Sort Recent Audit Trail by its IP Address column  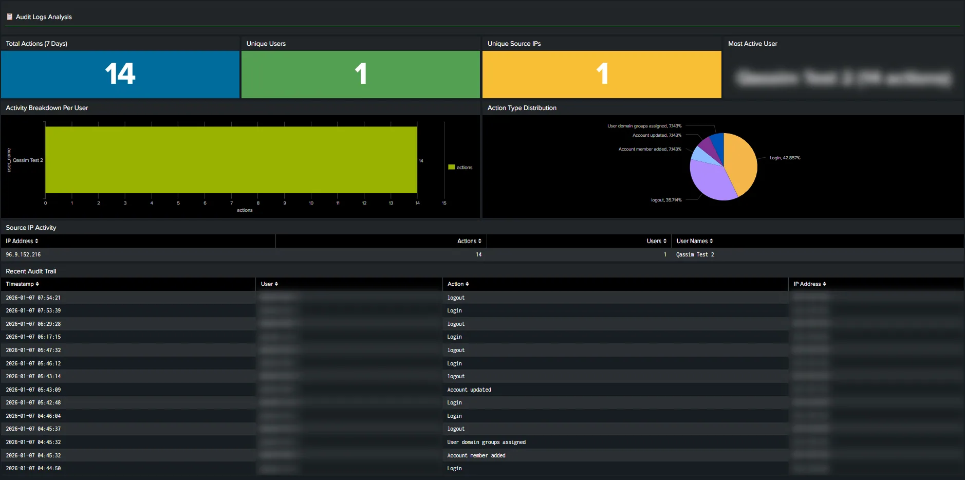pos(810,284)
